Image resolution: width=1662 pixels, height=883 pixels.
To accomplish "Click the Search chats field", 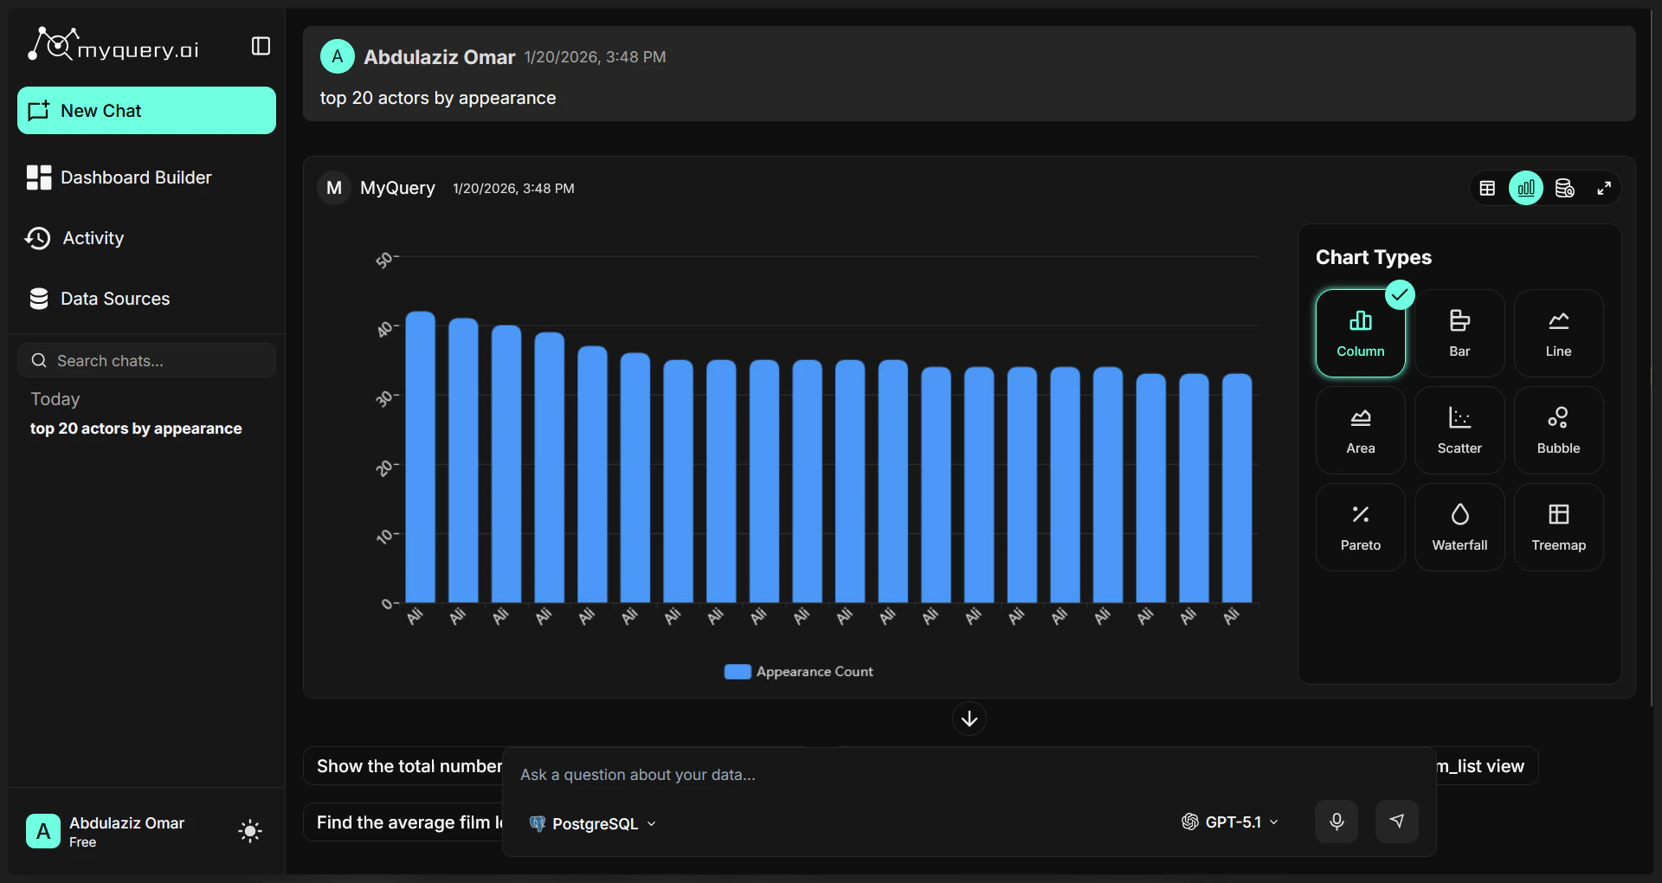I will click(146, 360).
